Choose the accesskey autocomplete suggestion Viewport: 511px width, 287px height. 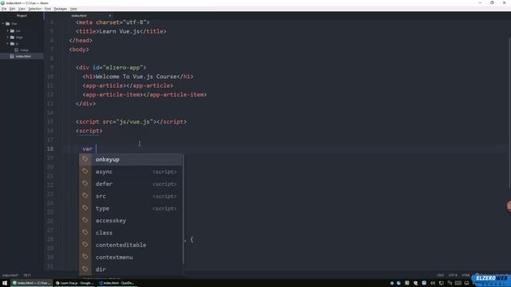130,221
